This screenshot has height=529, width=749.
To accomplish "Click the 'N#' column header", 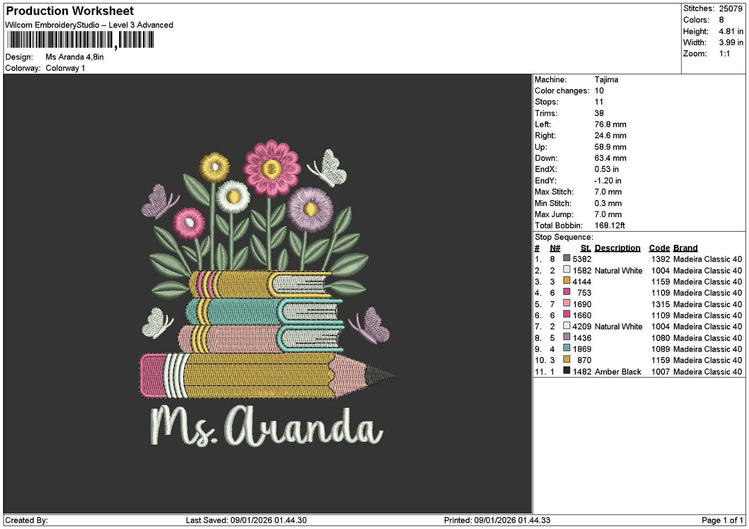I will pyautogui.click(x=555, y=248).
